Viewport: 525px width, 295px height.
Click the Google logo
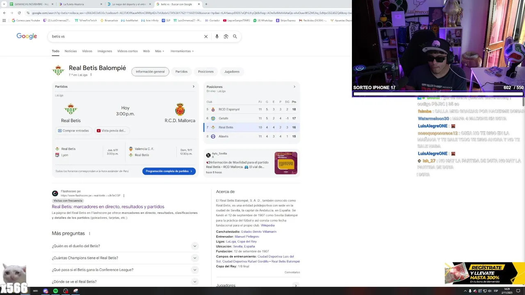(x=27, y=36)
